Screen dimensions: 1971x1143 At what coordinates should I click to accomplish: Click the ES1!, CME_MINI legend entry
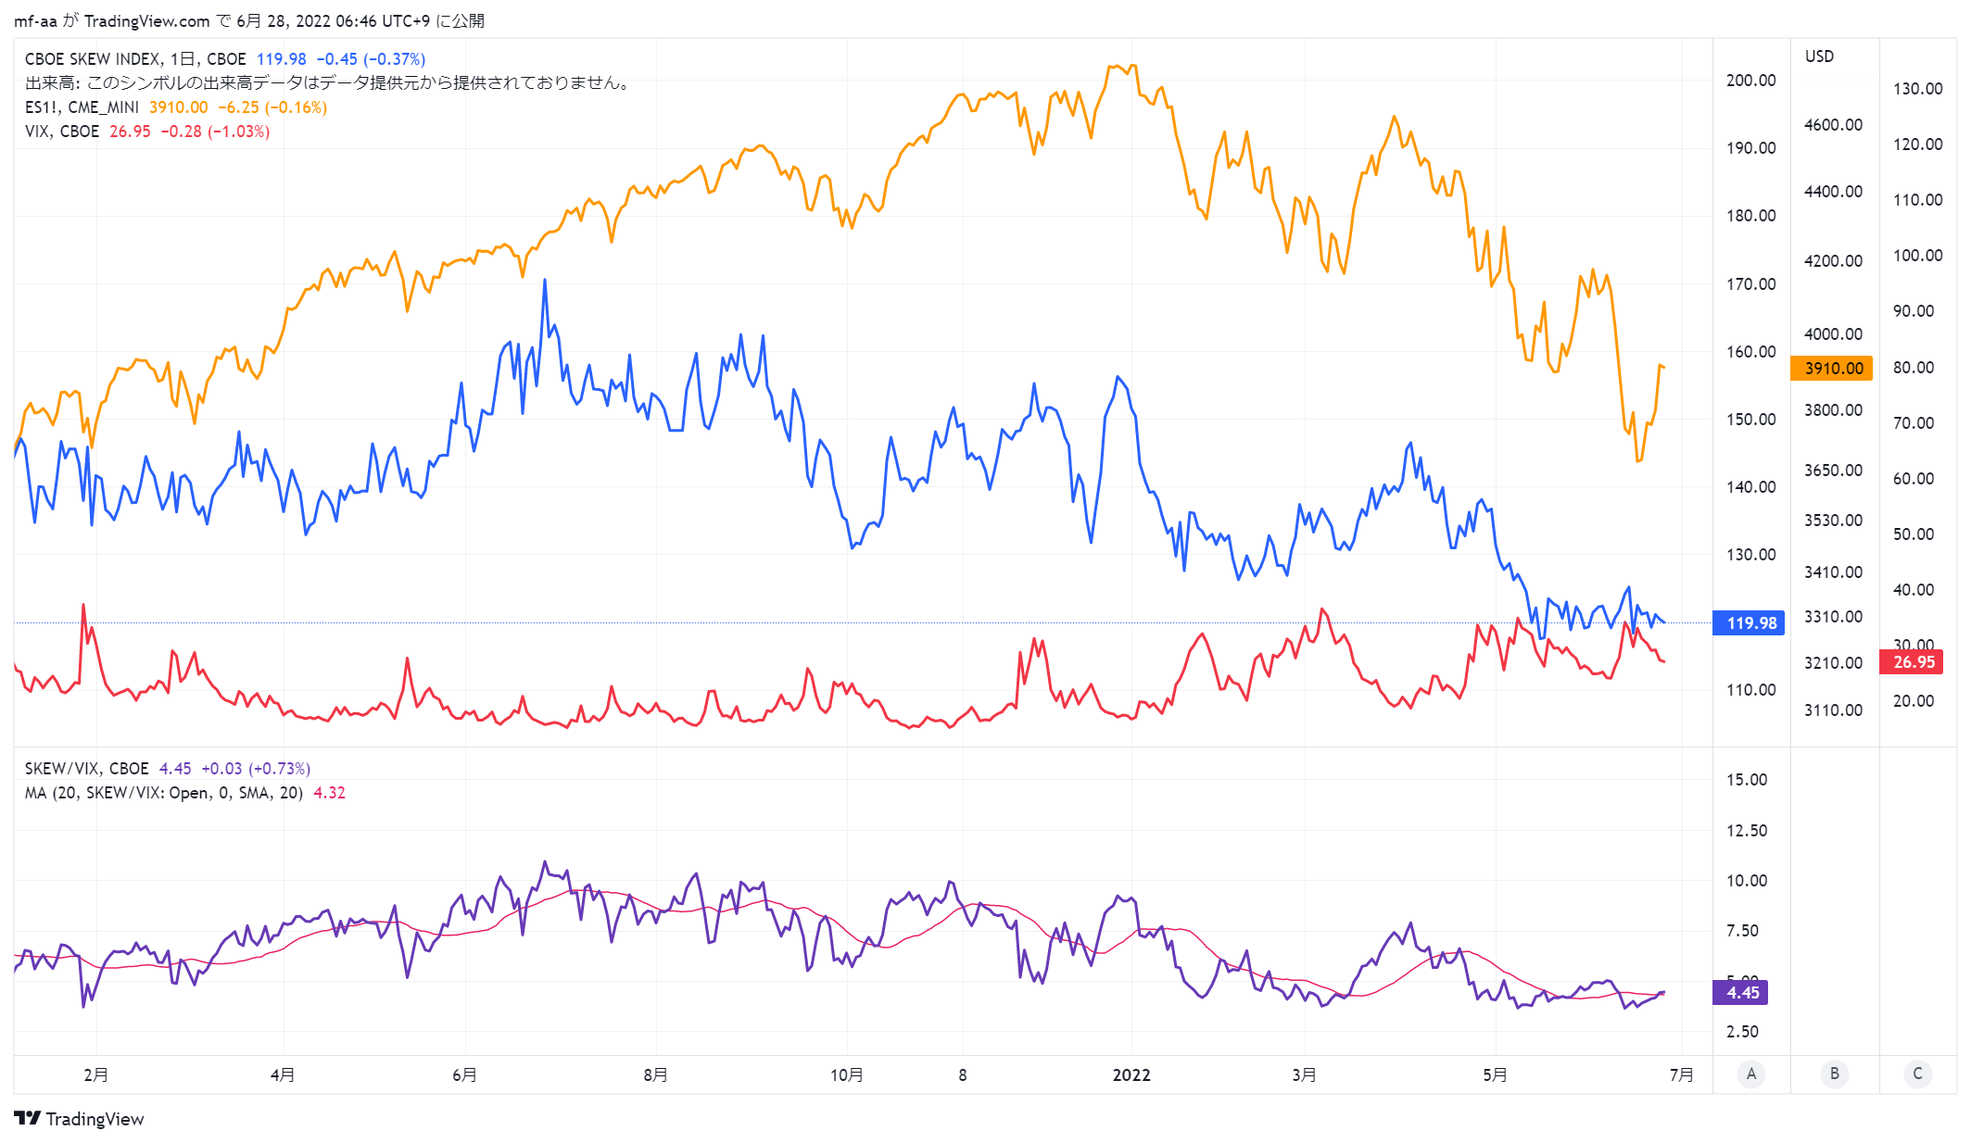[x=82, y=107]
